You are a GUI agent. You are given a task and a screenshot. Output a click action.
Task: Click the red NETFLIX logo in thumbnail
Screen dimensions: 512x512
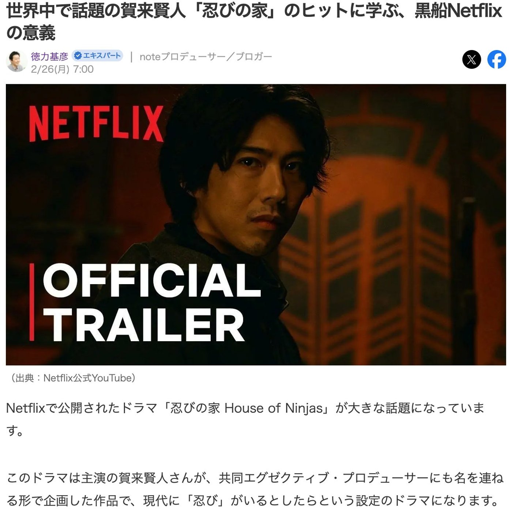tap(96, 123)
